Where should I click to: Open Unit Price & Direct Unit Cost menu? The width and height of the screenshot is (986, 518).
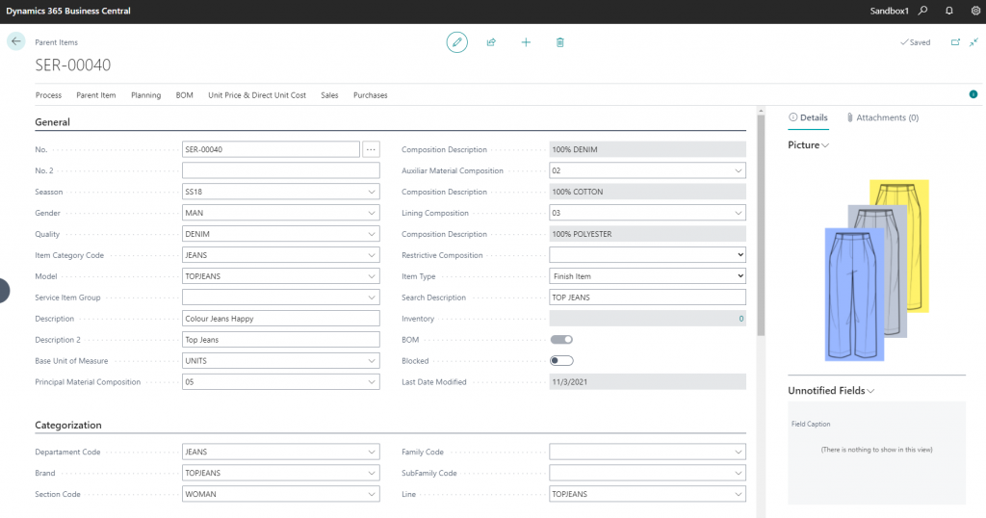[257, 95]
